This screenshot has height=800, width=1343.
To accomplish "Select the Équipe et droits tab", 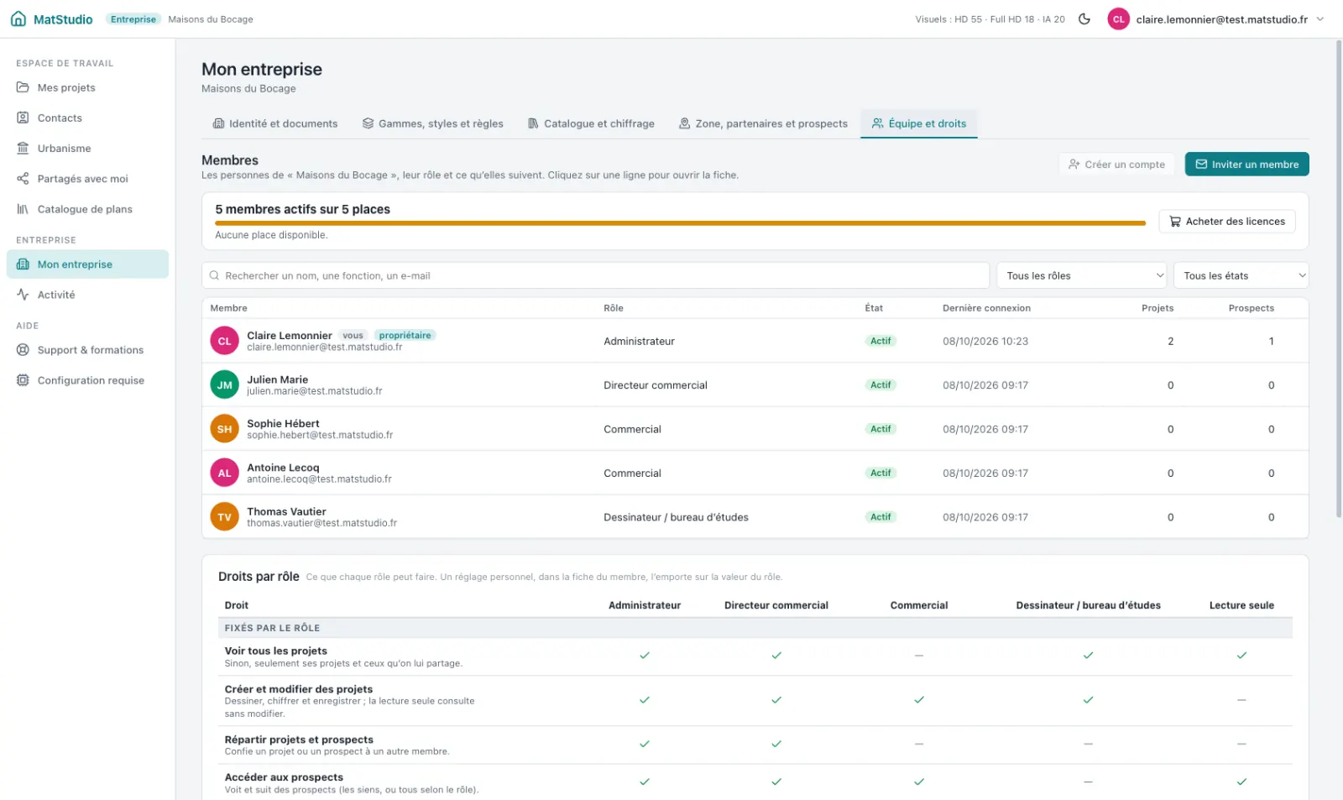I will [x=919, y=123].
